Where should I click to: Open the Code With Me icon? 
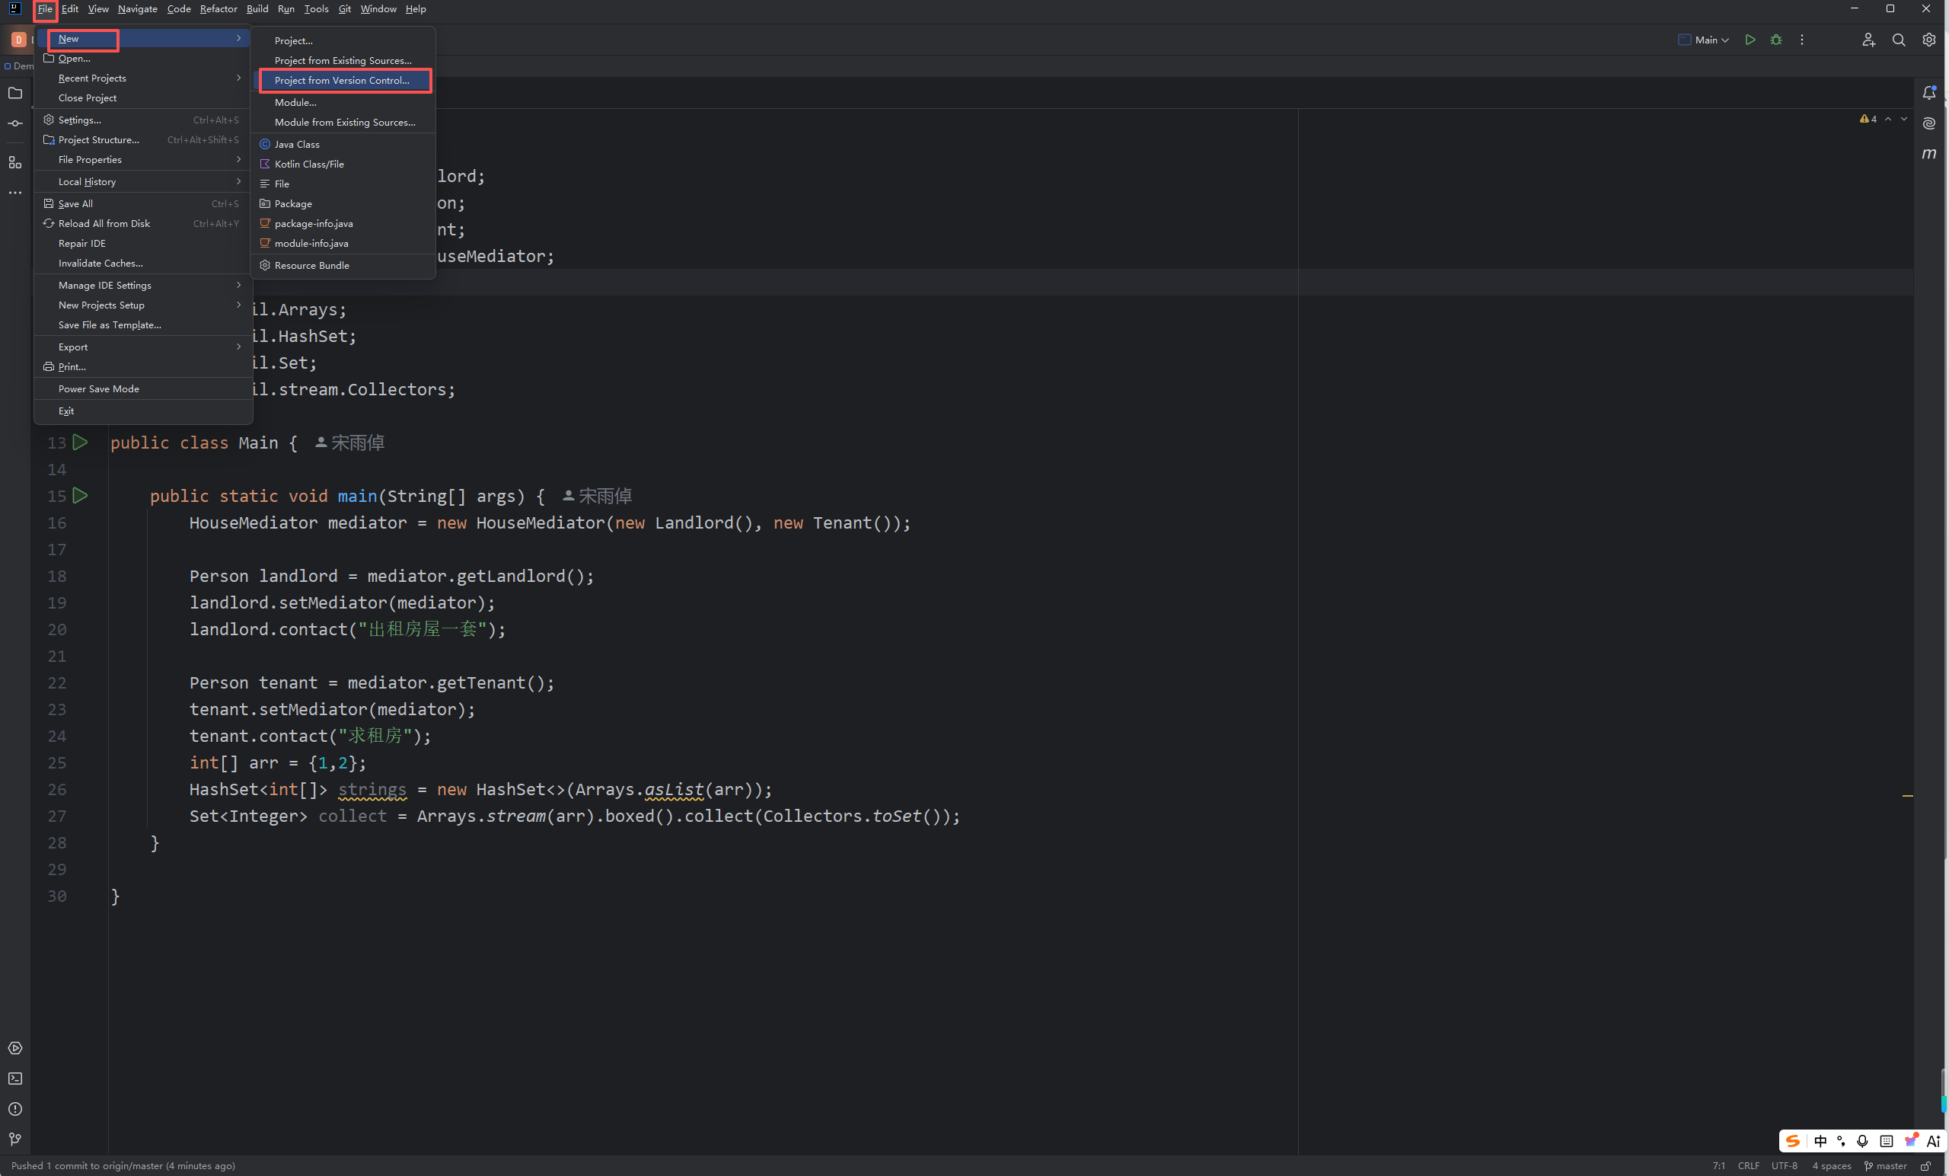click(1868, 40)
